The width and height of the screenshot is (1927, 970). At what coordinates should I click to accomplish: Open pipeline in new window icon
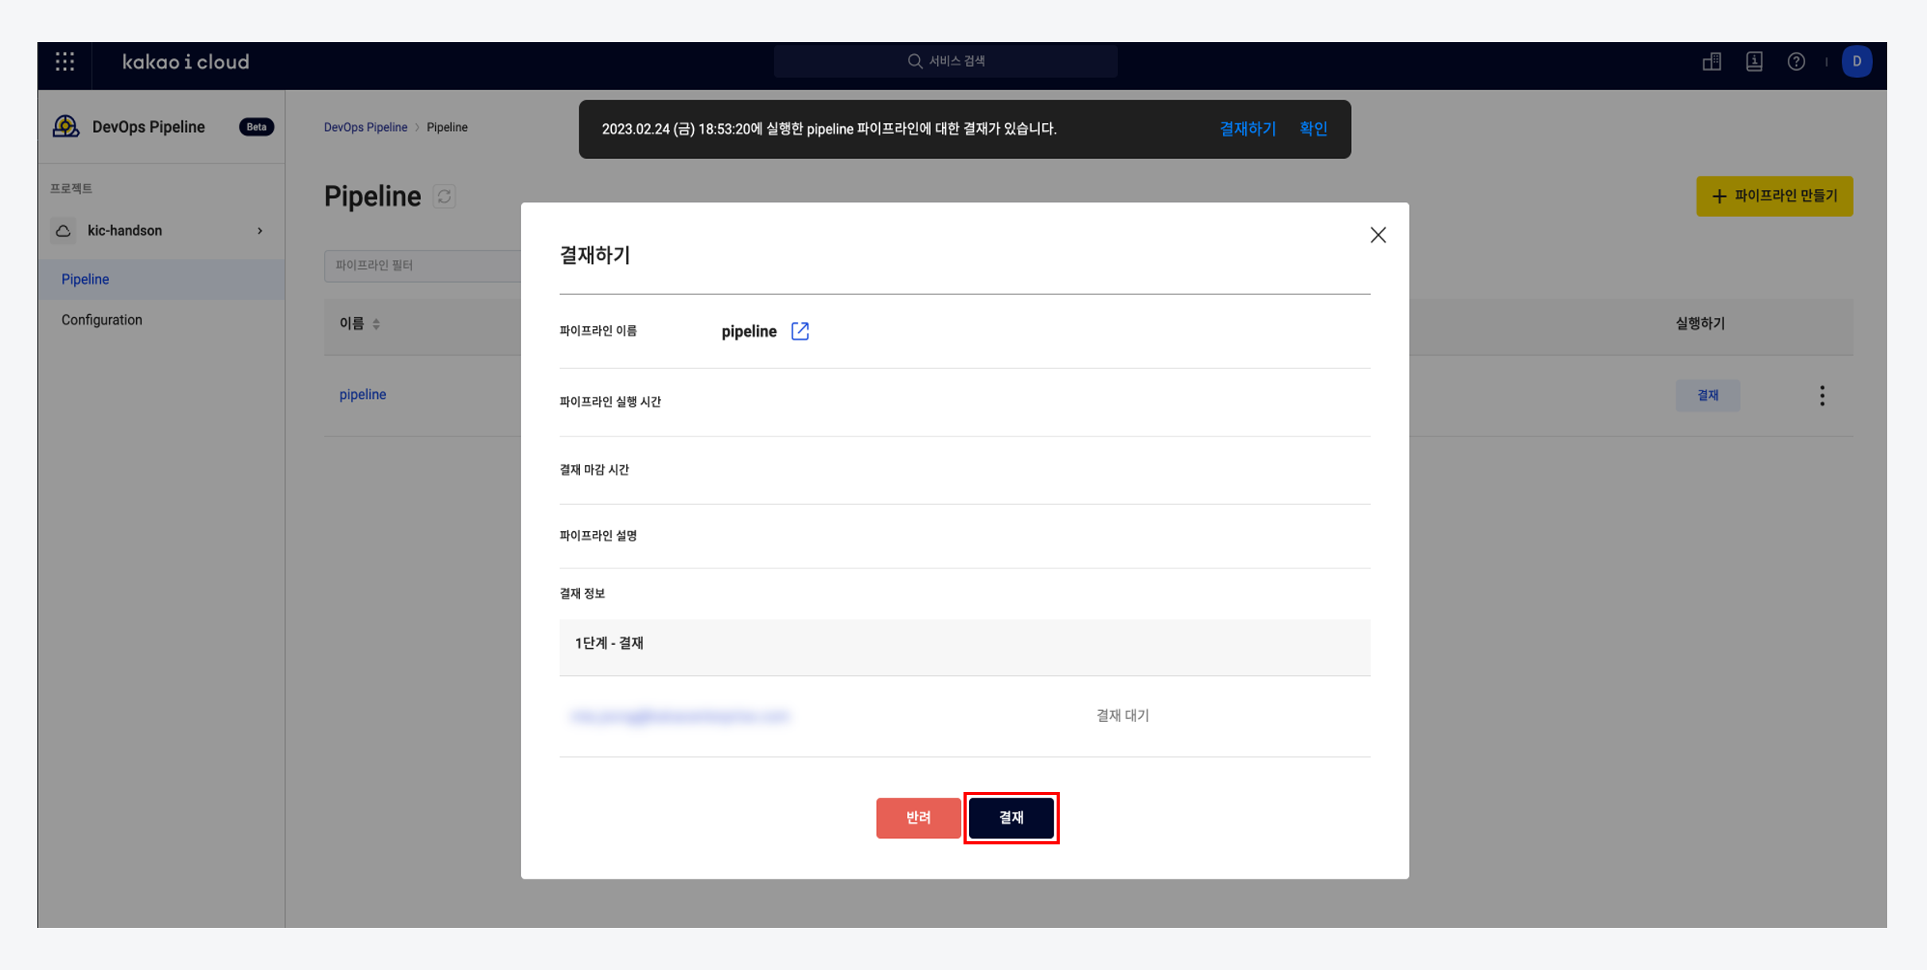[799, 331]
